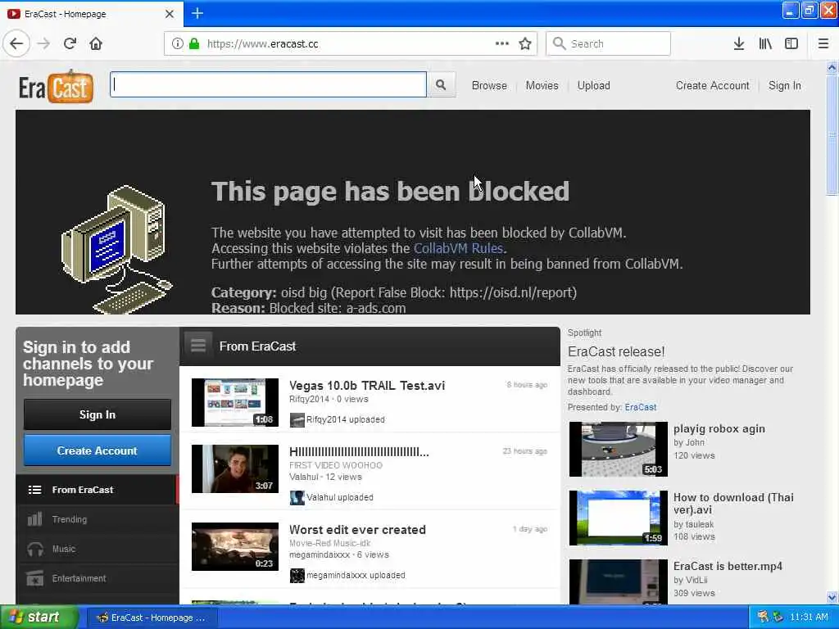839x629 pixels.
Task: Click the green secure padlock icon
Action: coord(194,43)
